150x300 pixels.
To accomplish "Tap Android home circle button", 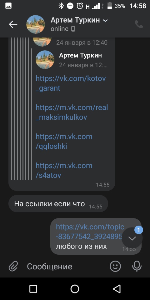I will pos(75,289).
